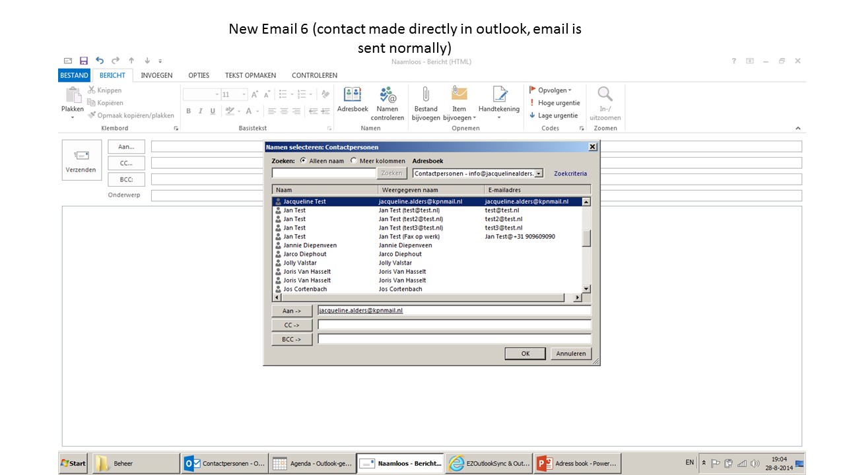845x475 pixels.
Task: Toggle italic formatting in Basistekst
Action: tap(201, 111)
